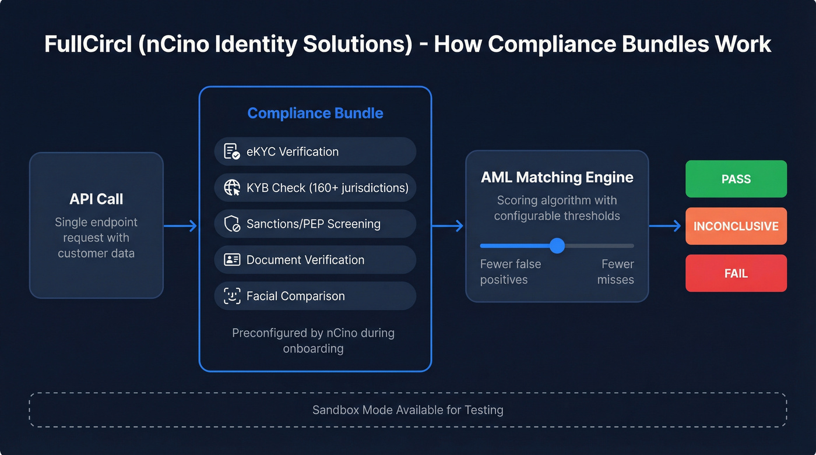The height and width of the screenshot is (455, 816).
Task: Select the Document Verification item
Action: [315, 260]
